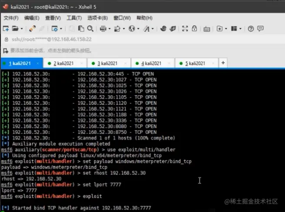Close tab 5 kali2021

[x=213, y=63]
